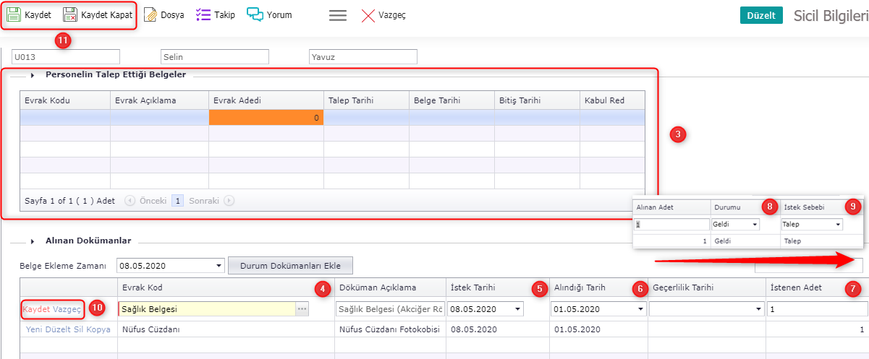Screen dimensions: 869x359
Task: Open the Belge Ekleme Zamanı date dropdown
Action: (219, 266)
